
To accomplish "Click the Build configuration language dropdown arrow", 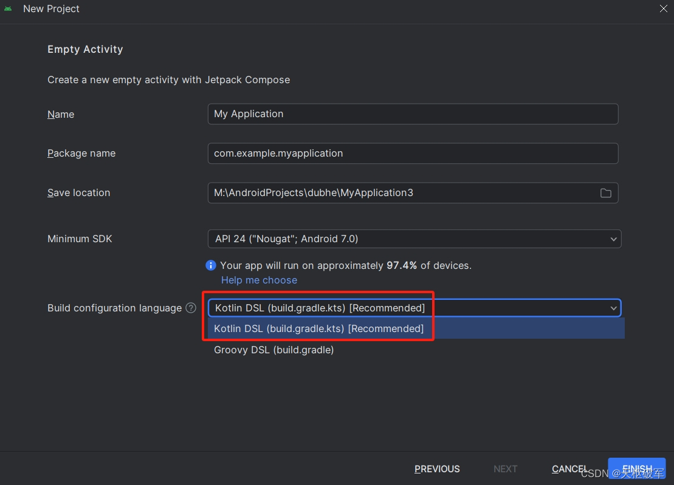I will [x=613, y=308].
